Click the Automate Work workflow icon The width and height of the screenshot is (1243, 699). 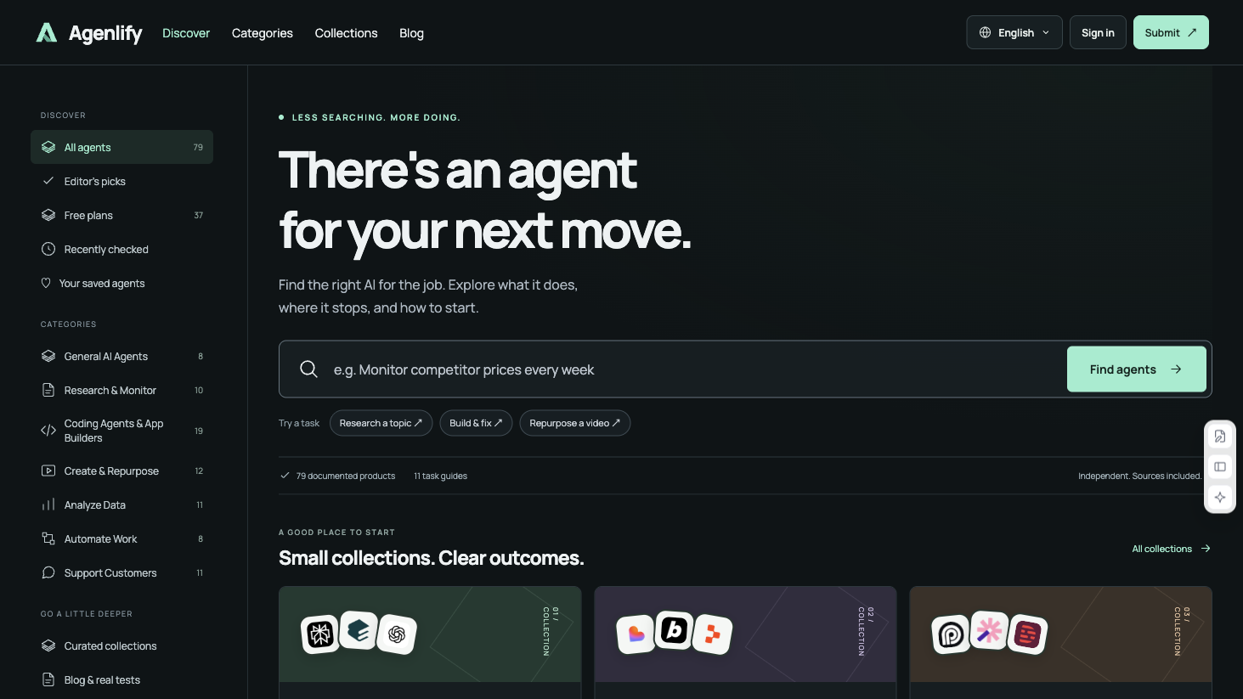[48, 538]
